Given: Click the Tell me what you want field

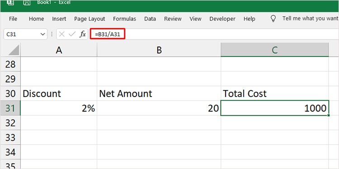Looking at the screenshot, I should [x=311, y=18].
